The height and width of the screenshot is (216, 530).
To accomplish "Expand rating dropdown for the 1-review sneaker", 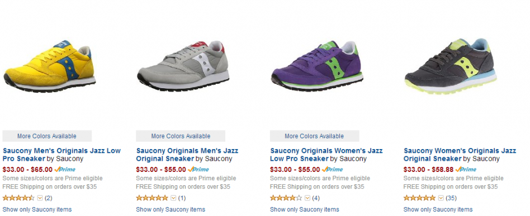I will [x=173, y=198].
